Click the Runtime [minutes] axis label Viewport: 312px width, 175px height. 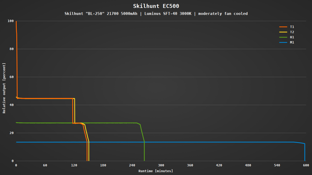coord(156,171)
